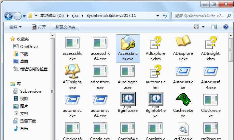Image resolution: width=234 pixels, height=140 pixels.
Task: Click the file list vertical scrollbar thumb
Action: (x=231, y=50)
